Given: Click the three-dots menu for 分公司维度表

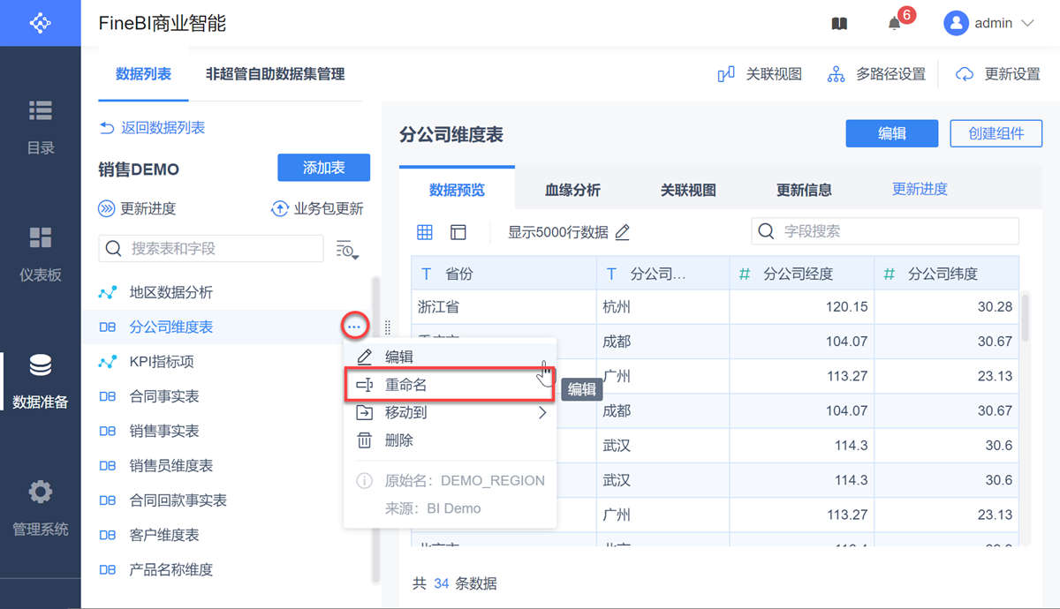Looking at the screenshot, I should [354, 327].
